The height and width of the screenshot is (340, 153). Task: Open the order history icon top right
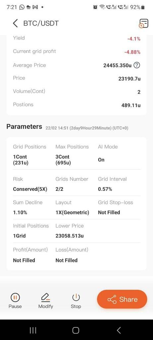pyautogui.click(x=143, y=24)
